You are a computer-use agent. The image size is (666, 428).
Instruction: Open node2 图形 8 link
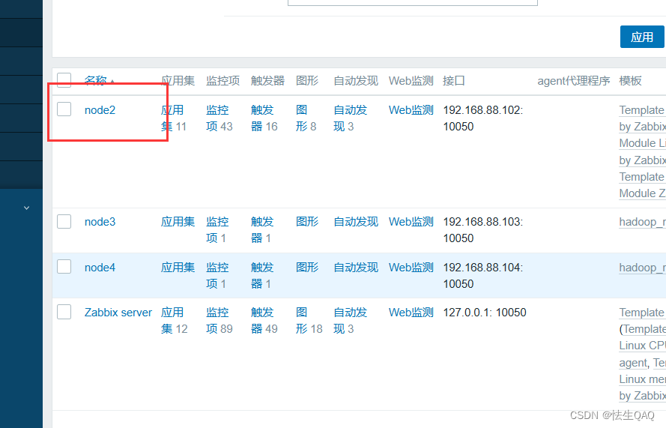[x=306, y=118]
